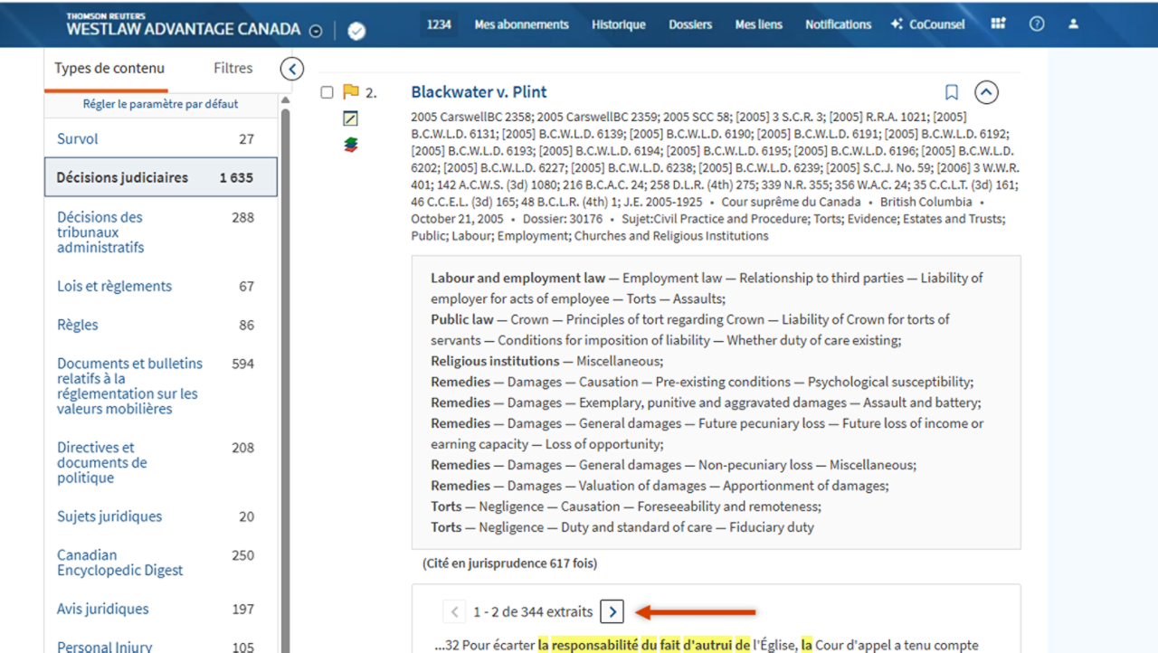This screenshot has height=653, width=1158.
Task: Open the Historique menu
Action: click(619, 24)
